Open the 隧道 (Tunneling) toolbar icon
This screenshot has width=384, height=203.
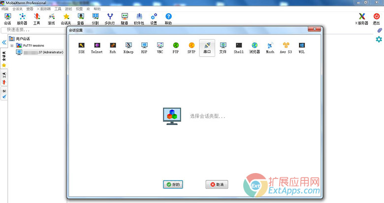pos(125,19)
